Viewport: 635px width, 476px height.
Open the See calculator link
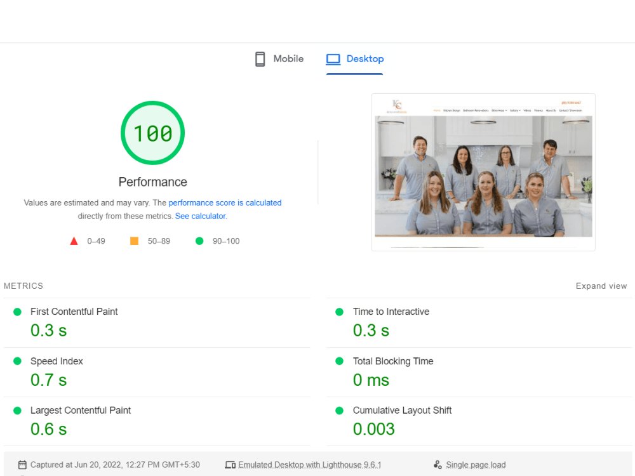coord(201,216)
